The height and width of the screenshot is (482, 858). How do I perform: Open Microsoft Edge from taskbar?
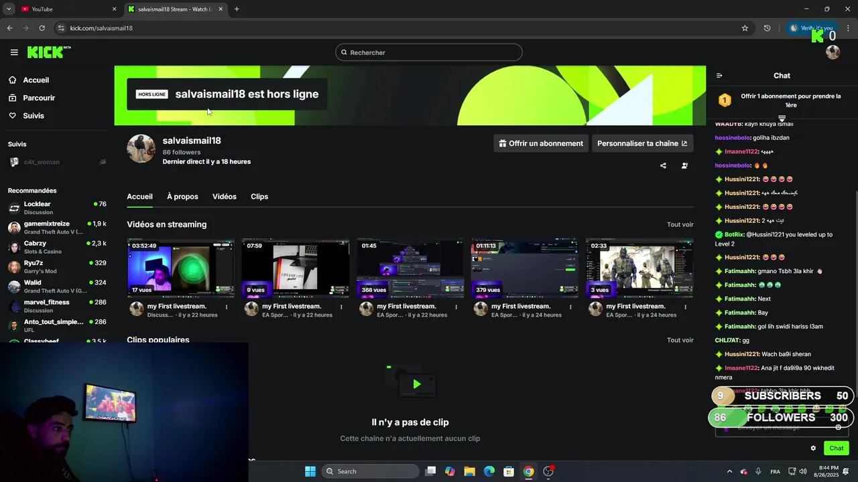(x=489, y=471)
